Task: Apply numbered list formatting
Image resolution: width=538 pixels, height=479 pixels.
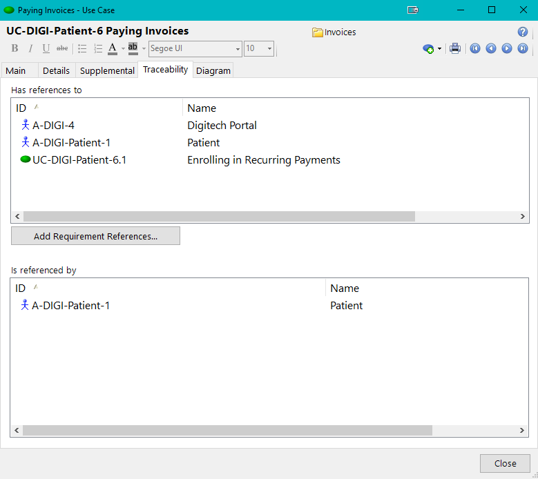Action: [x=98, y=48]
